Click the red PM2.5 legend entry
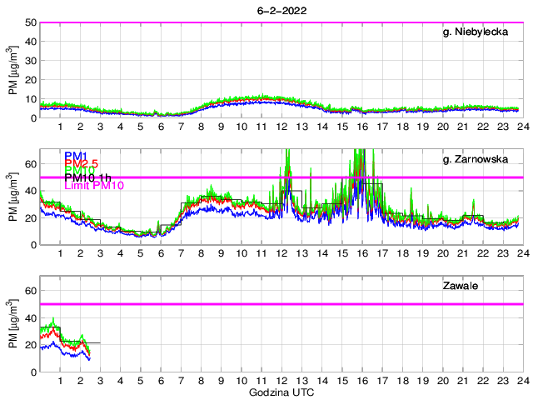 83,165
